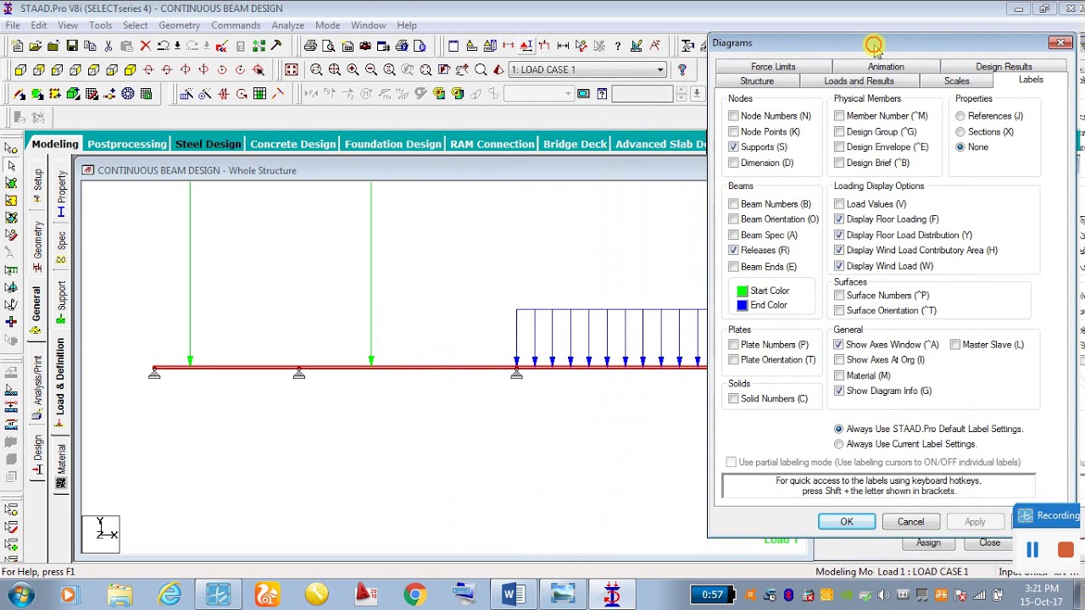Open the File menu

tap(14, 25)
